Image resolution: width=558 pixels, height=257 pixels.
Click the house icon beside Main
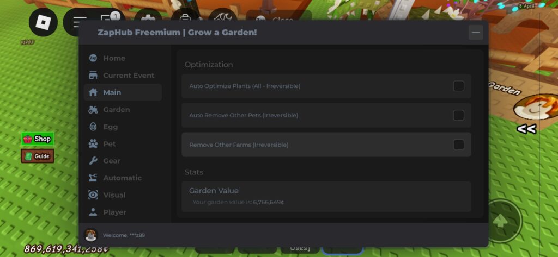[x=93, y=92]
